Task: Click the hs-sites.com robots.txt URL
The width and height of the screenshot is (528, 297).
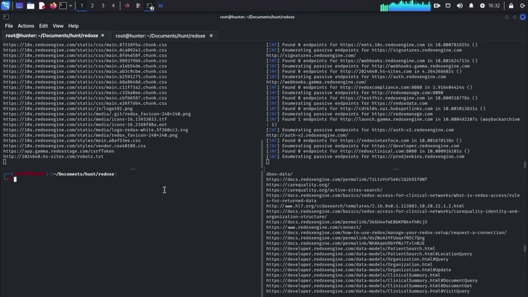Action: pyautogui.click(x=53, y=156)
